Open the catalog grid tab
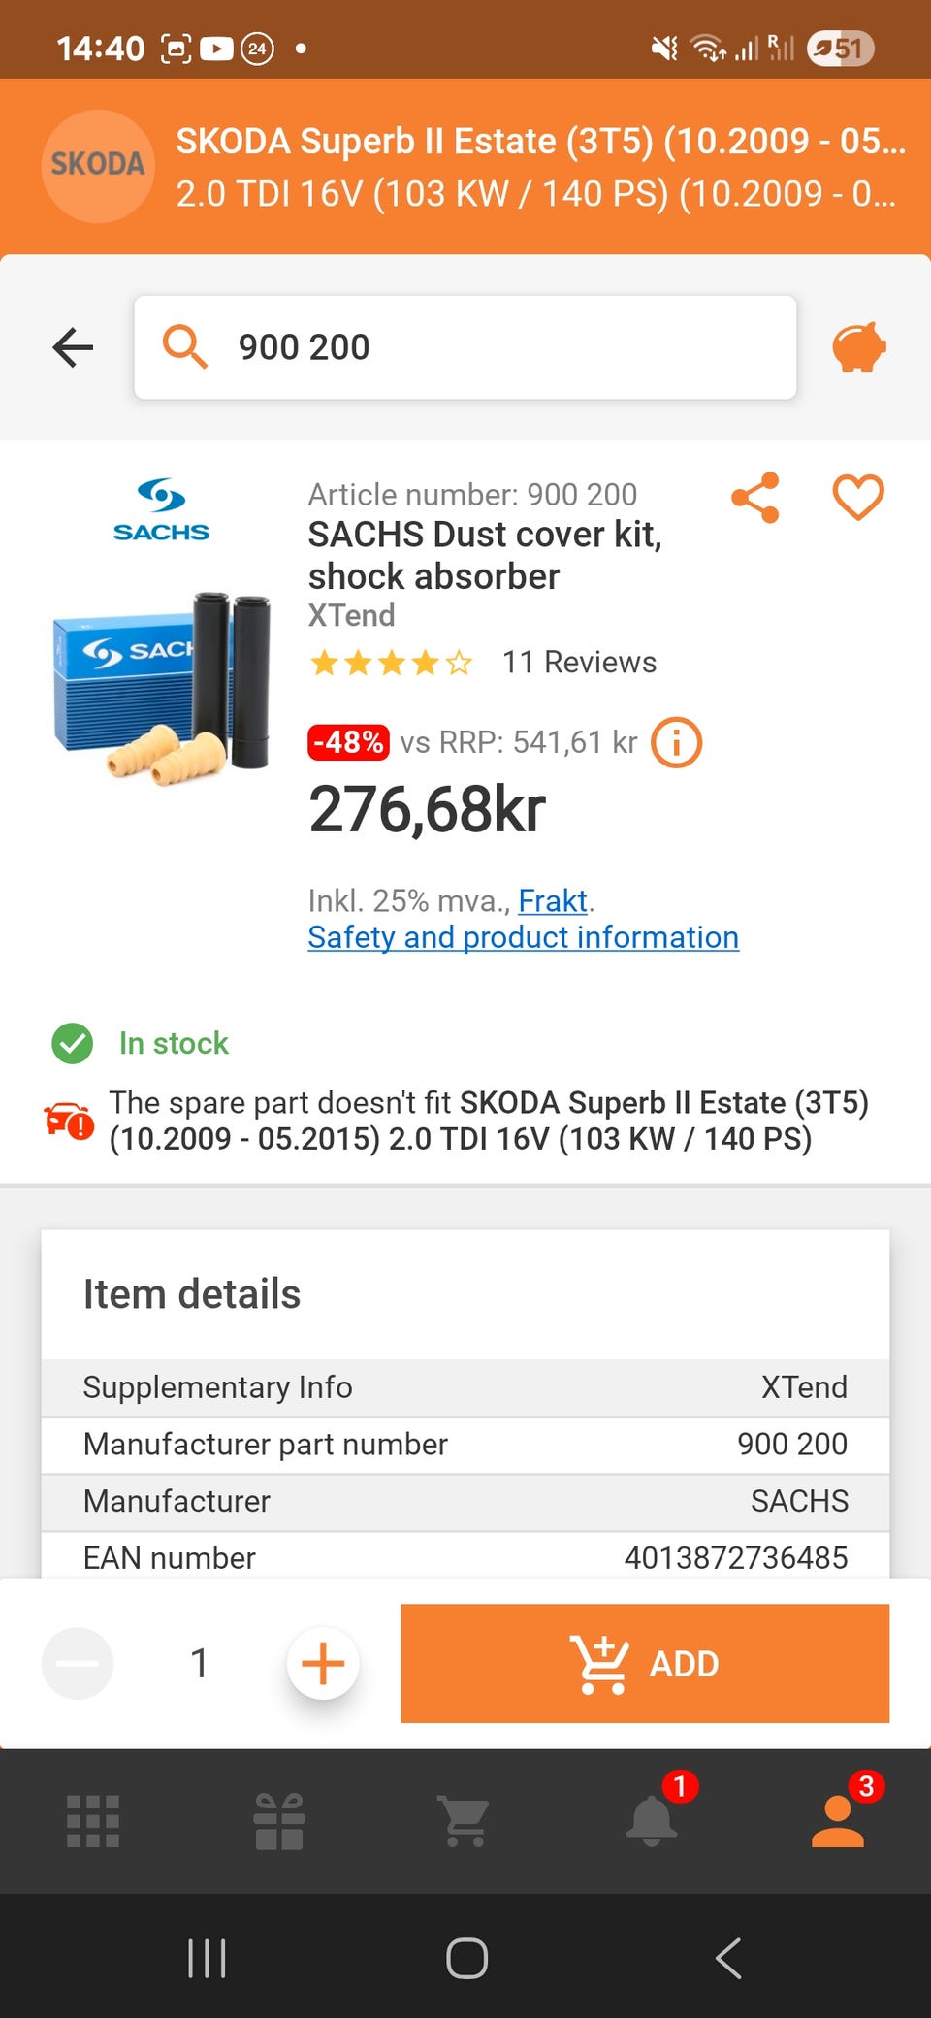 [x=93, y=1821]
